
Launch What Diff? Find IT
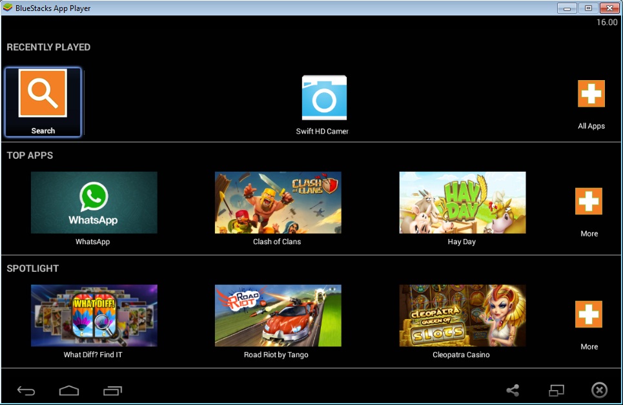(94, 315)
